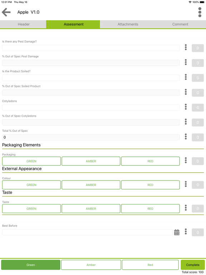206x275 pixels.
Task: Open the options dots beside Pest Damage question
Action: tap(186, 47)
